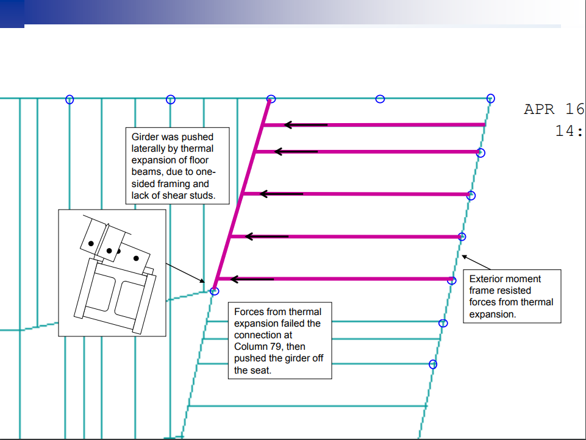Image resolution: width=586 pixels, height=440 pixels.
Task: Click the blue node circle at Column 79
Action: tap(214, 291)
